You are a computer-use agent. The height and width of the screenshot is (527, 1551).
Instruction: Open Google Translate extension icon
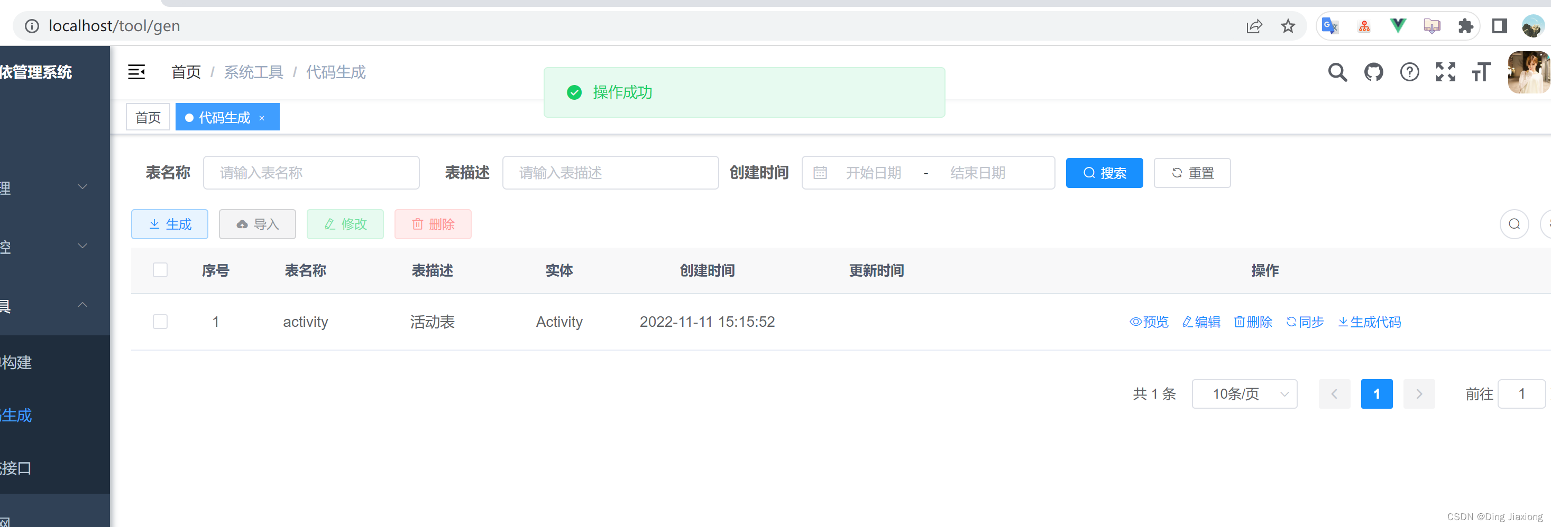[1329, 26]
